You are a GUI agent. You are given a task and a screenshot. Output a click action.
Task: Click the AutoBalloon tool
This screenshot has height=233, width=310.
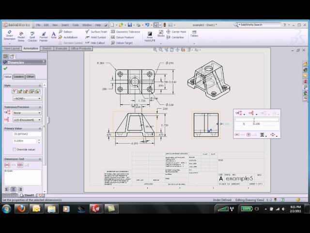[68, 37]
